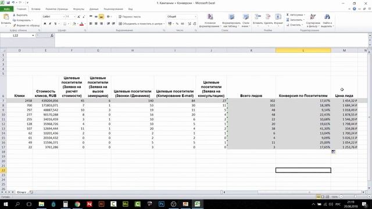
Task: Click Copy (Копировать) in clipboard group
Action: coord(23,20)
